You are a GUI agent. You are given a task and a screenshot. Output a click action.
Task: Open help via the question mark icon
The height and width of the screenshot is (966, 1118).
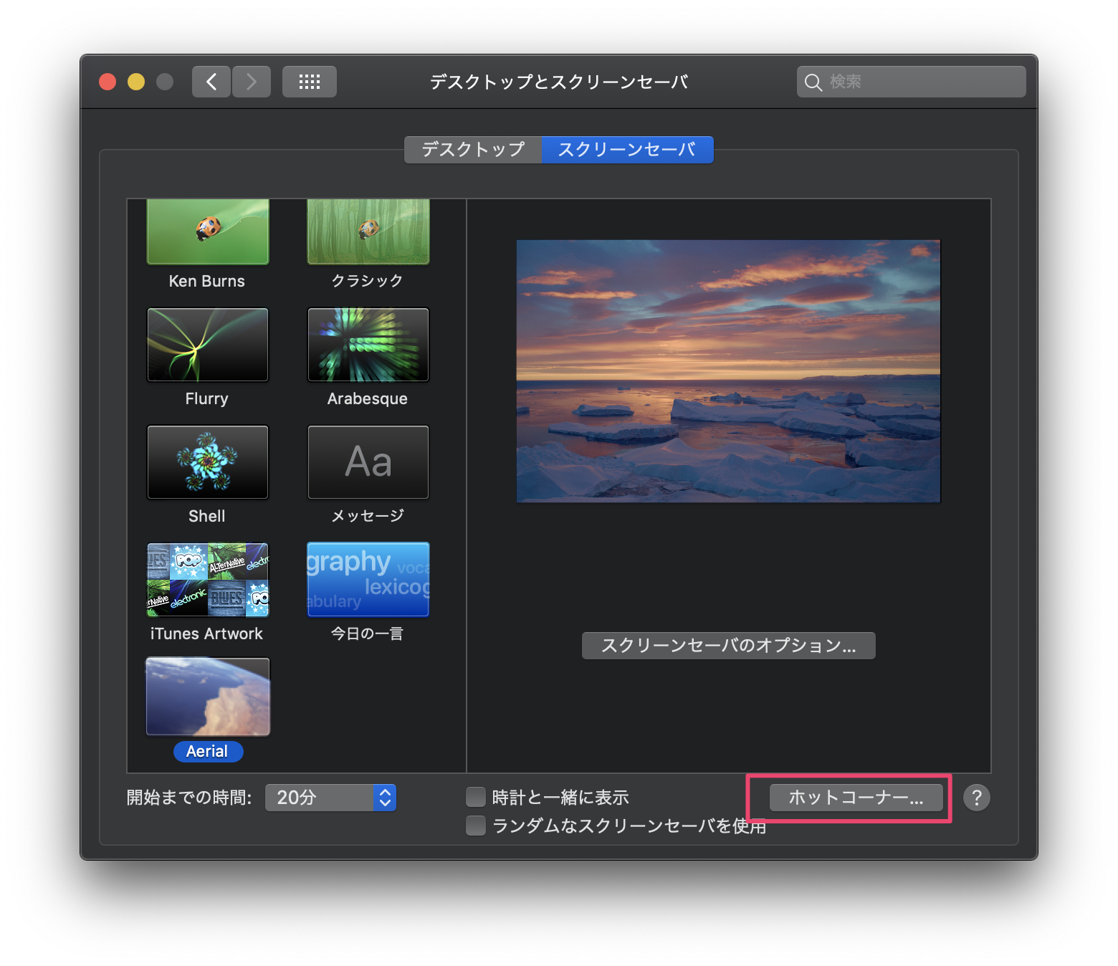tap(976, 797)
